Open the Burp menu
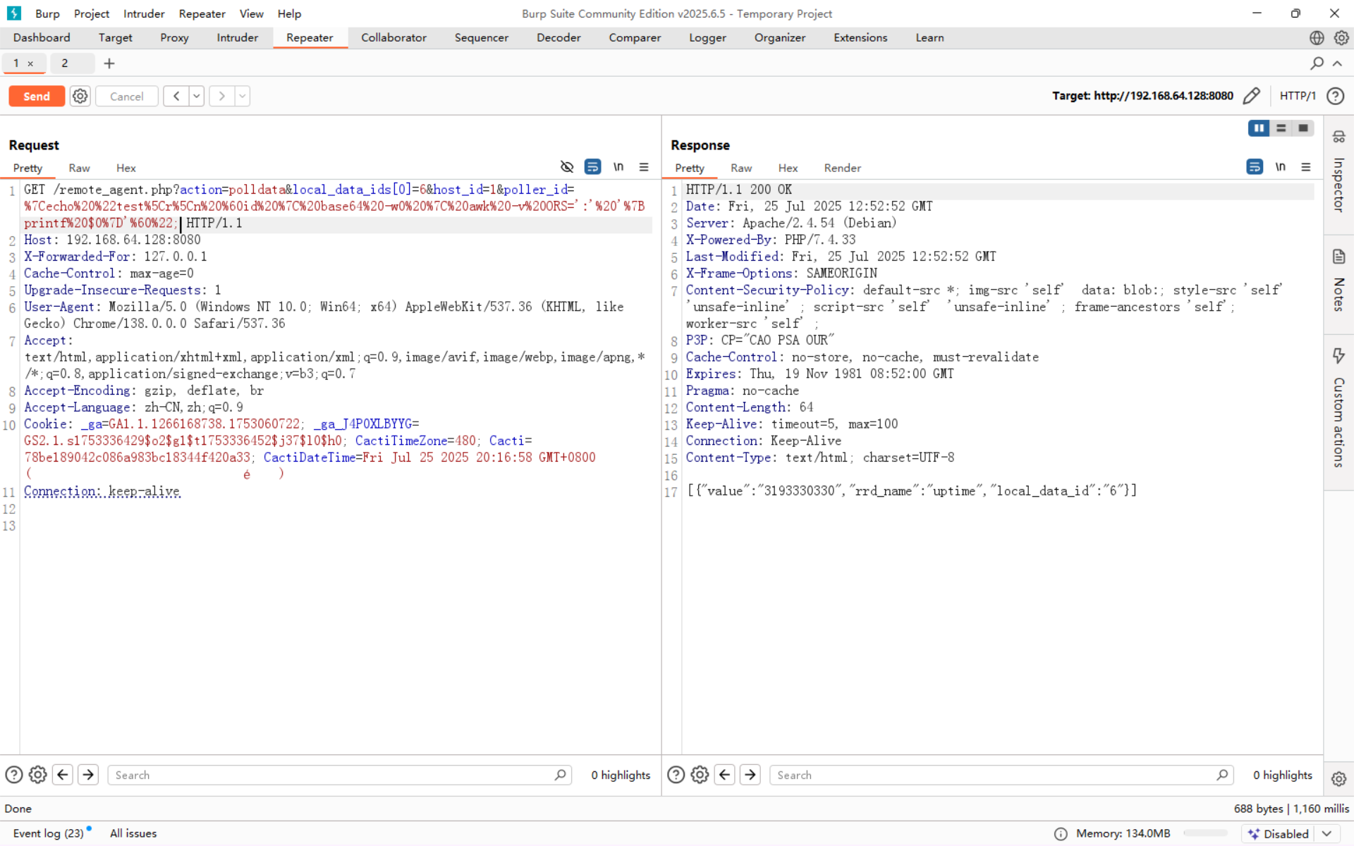 click(x=47, y=13)
